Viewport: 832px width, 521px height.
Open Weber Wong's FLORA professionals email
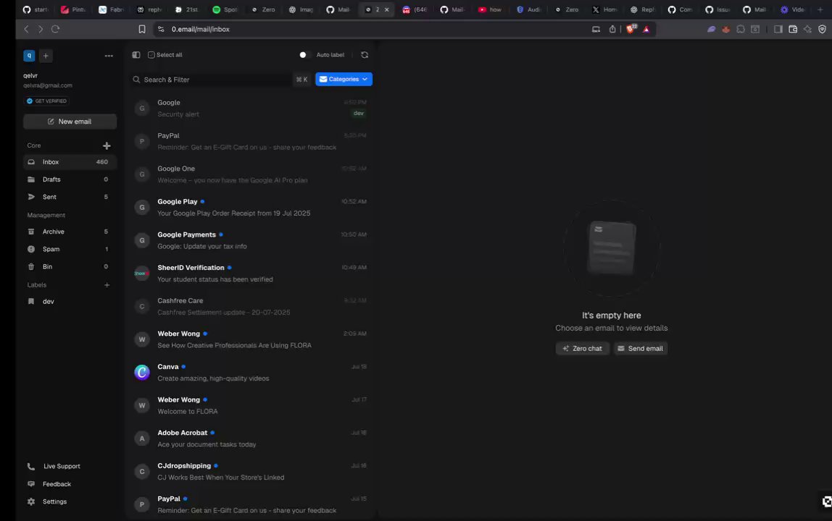pos(249,339)
